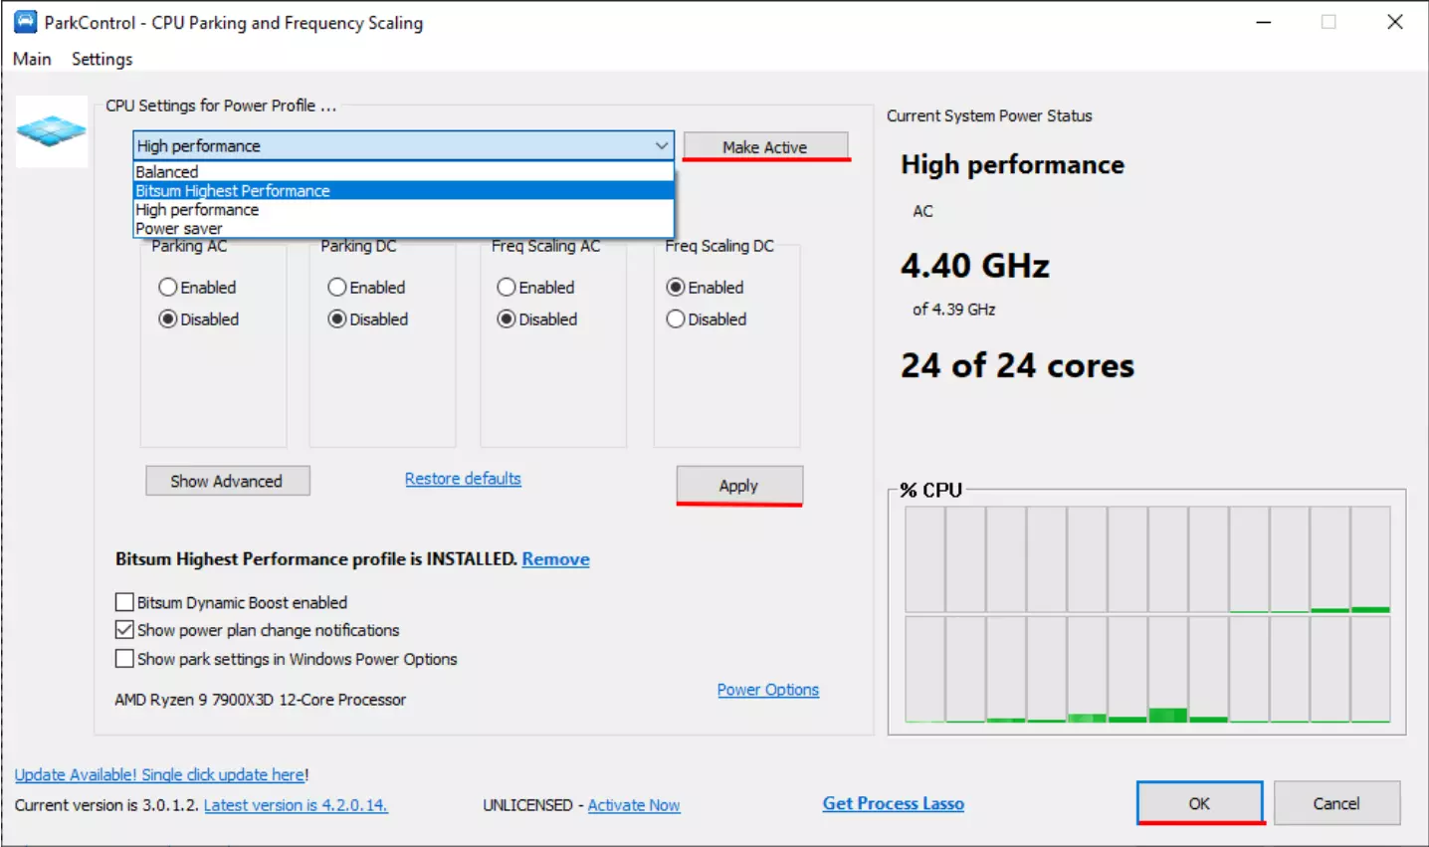Image resolution: width=1429 pixels, height=847 pixels.
Task: Follow the Restore defaults link
Action: (463, 479)
